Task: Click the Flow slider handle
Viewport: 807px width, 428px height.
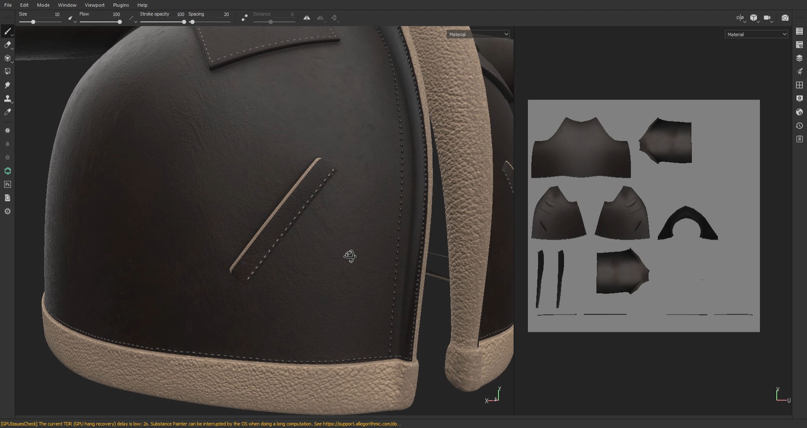Action: tap(120, 22)
